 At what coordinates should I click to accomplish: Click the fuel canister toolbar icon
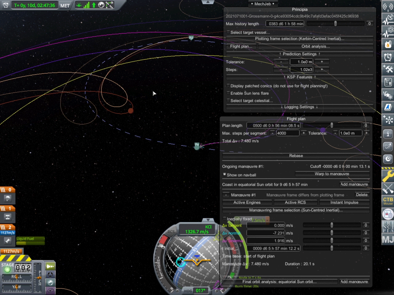(388, 45)
